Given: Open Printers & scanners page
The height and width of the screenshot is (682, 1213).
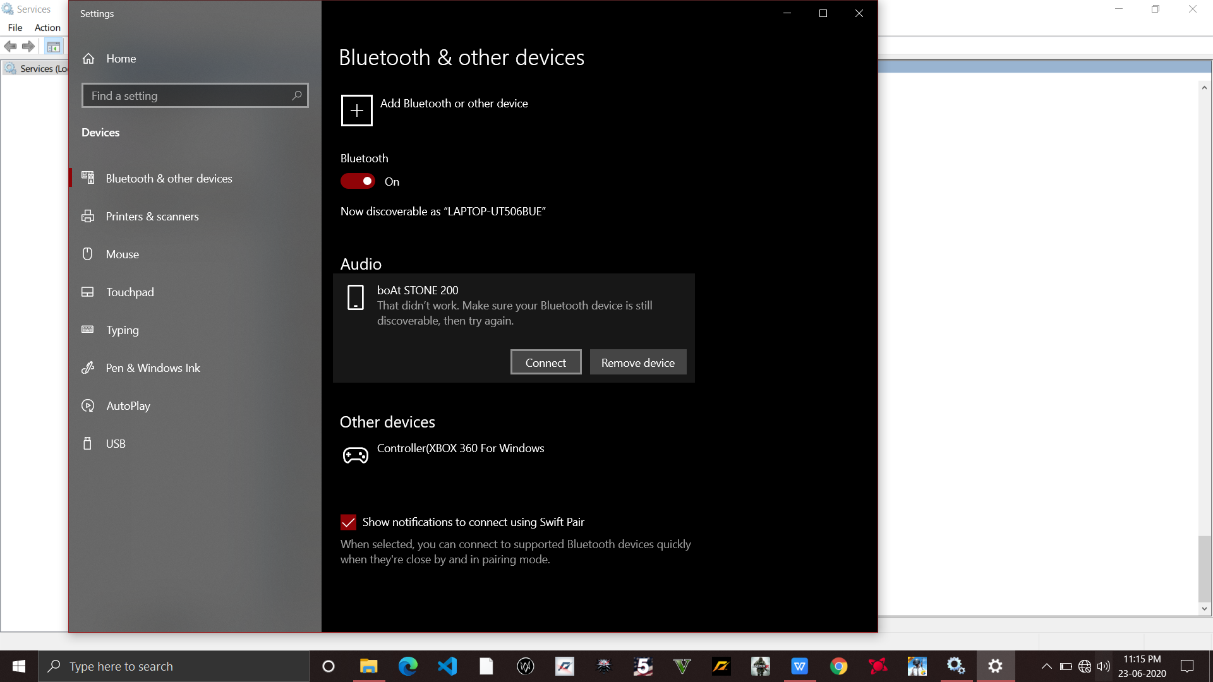Looking at the screenshot, I should pos(152,217).
